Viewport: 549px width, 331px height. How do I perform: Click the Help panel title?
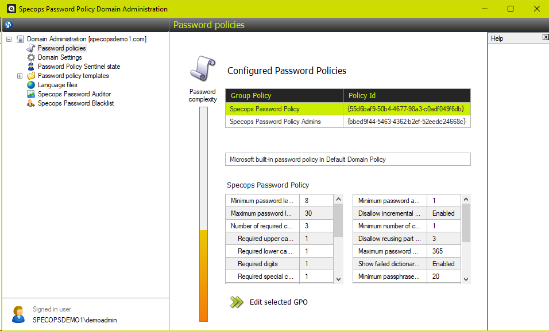pyautogui.click(x=497, y=38)
